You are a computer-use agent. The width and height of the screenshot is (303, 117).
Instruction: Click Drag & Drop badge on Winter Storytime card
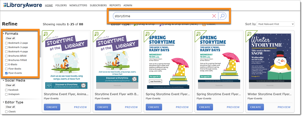tap(250, 34)
